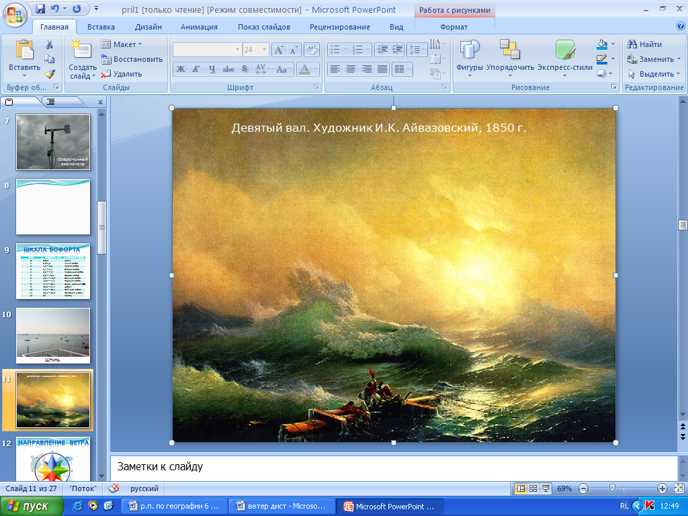Open the PowerPoint Help question icon

[681, 26]
